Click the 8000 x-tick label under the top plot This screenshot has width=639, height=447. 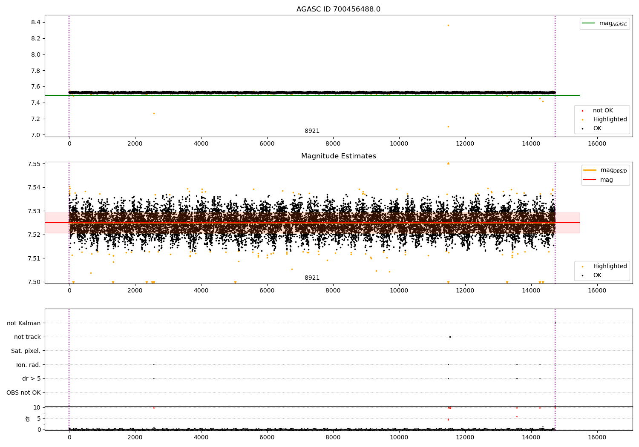pyautogui.click(x=333, y=144)
